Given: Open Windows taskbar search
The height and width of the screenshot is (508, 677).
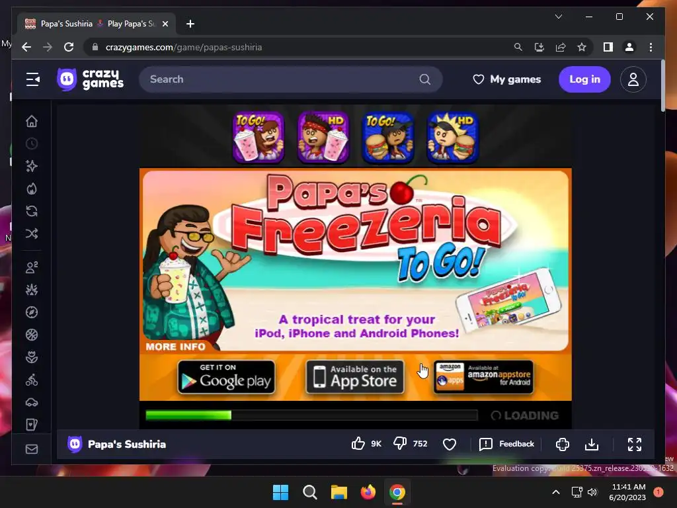Looking at the screenshot, I should pos(309,492).
